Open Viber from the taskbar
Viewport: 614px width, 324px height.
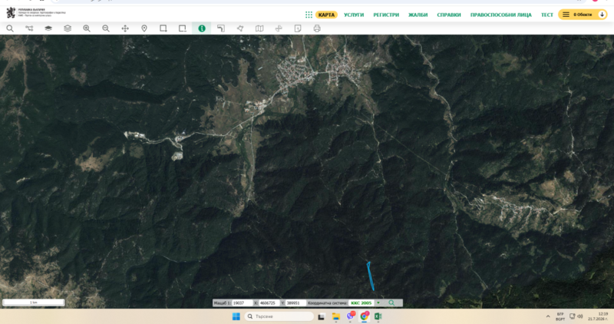click(350, 316)
